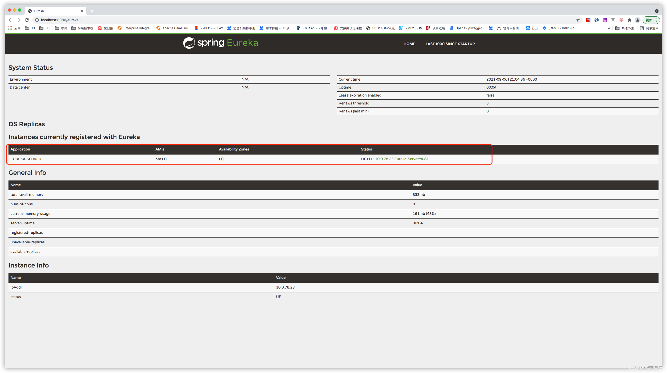Open the 前端技术栈 bookmark folder

(82, 28)
